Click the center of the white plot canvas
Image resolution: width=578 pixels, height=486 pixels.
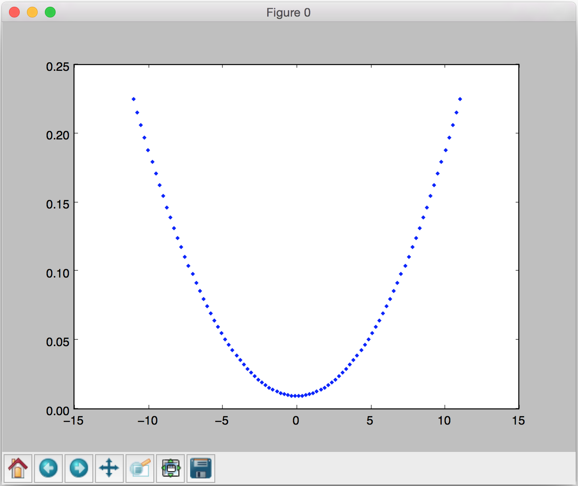pyautogui.click(x=296, y=238)
